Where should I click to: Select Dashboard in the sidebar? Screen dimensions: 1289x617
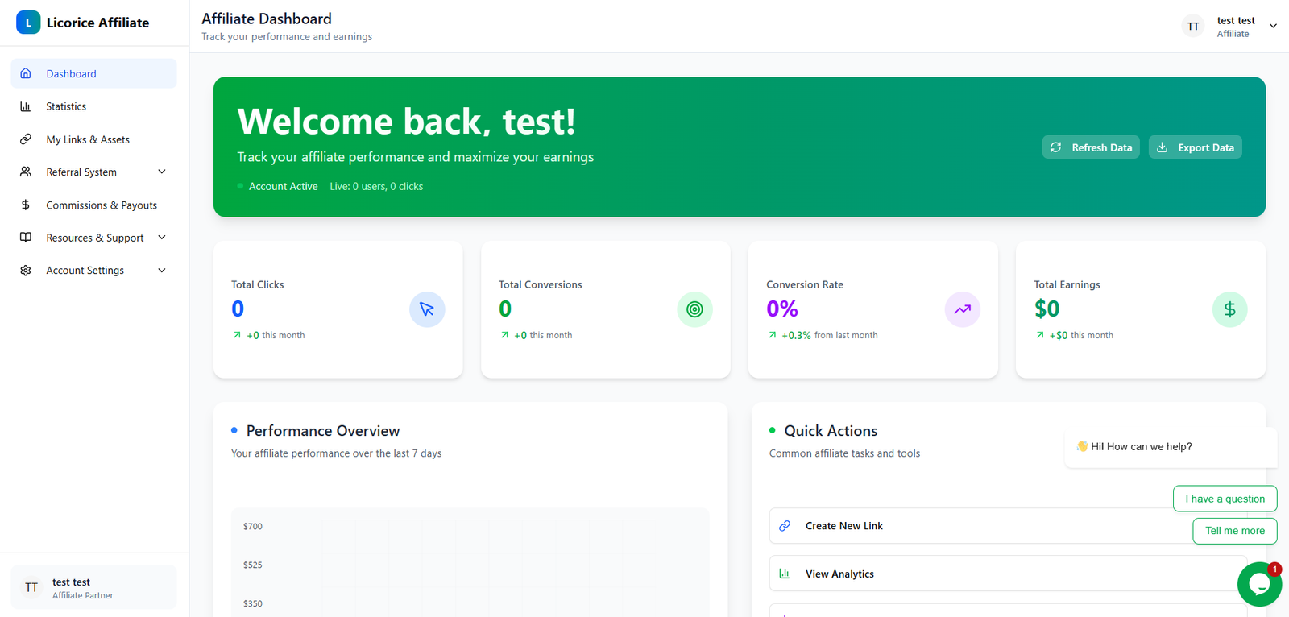[71, 74]
